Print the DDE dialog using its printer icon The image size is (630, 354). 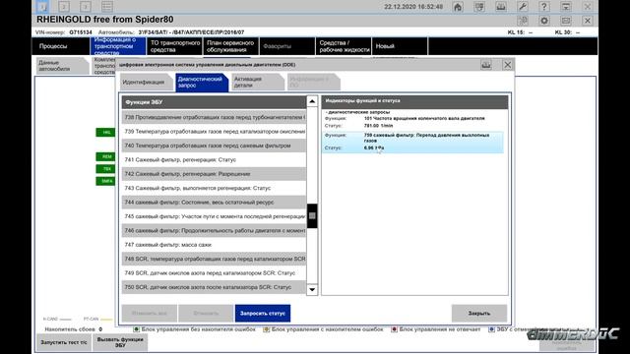486,65
